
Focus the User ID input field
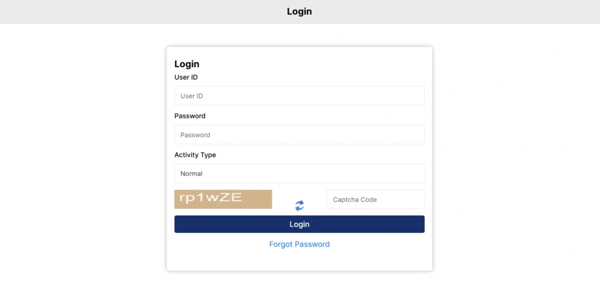point(299,96)
